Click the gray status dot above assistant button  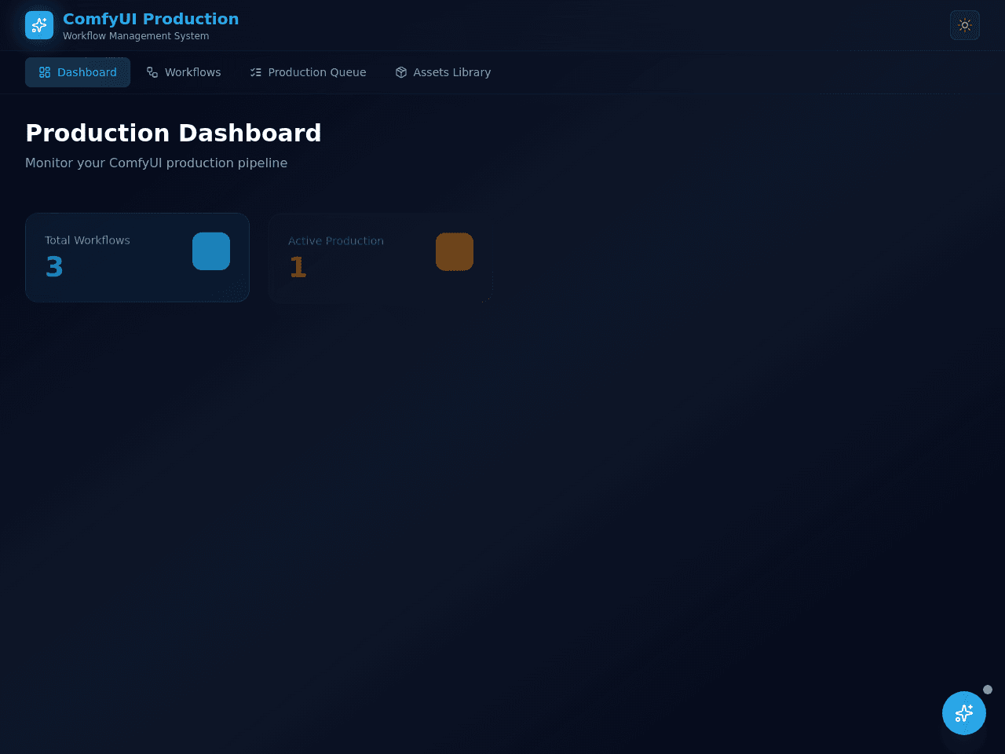(x=988, y=690)
